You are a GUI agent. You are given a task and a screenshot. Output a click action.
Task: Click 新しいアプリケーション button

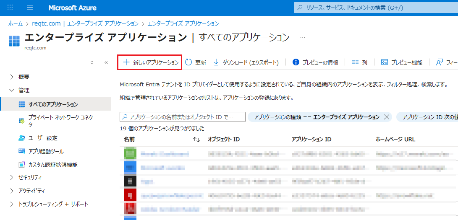tap(149, 62)
